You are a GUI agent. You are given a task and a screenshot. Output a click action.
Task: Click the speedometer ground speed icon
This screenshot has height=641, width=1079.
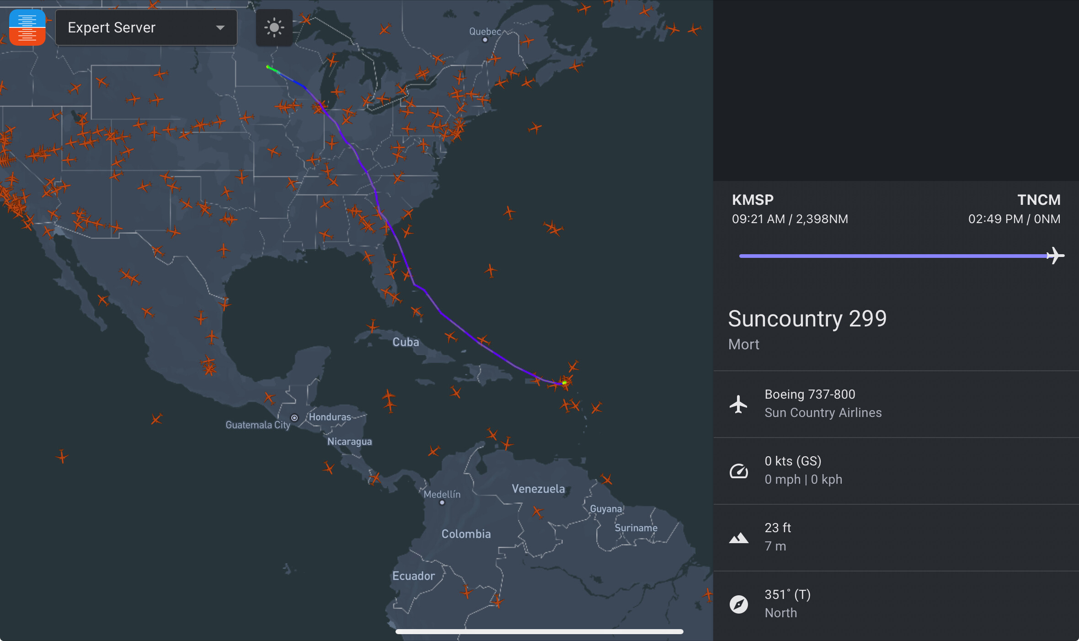[x=738, y=470]
